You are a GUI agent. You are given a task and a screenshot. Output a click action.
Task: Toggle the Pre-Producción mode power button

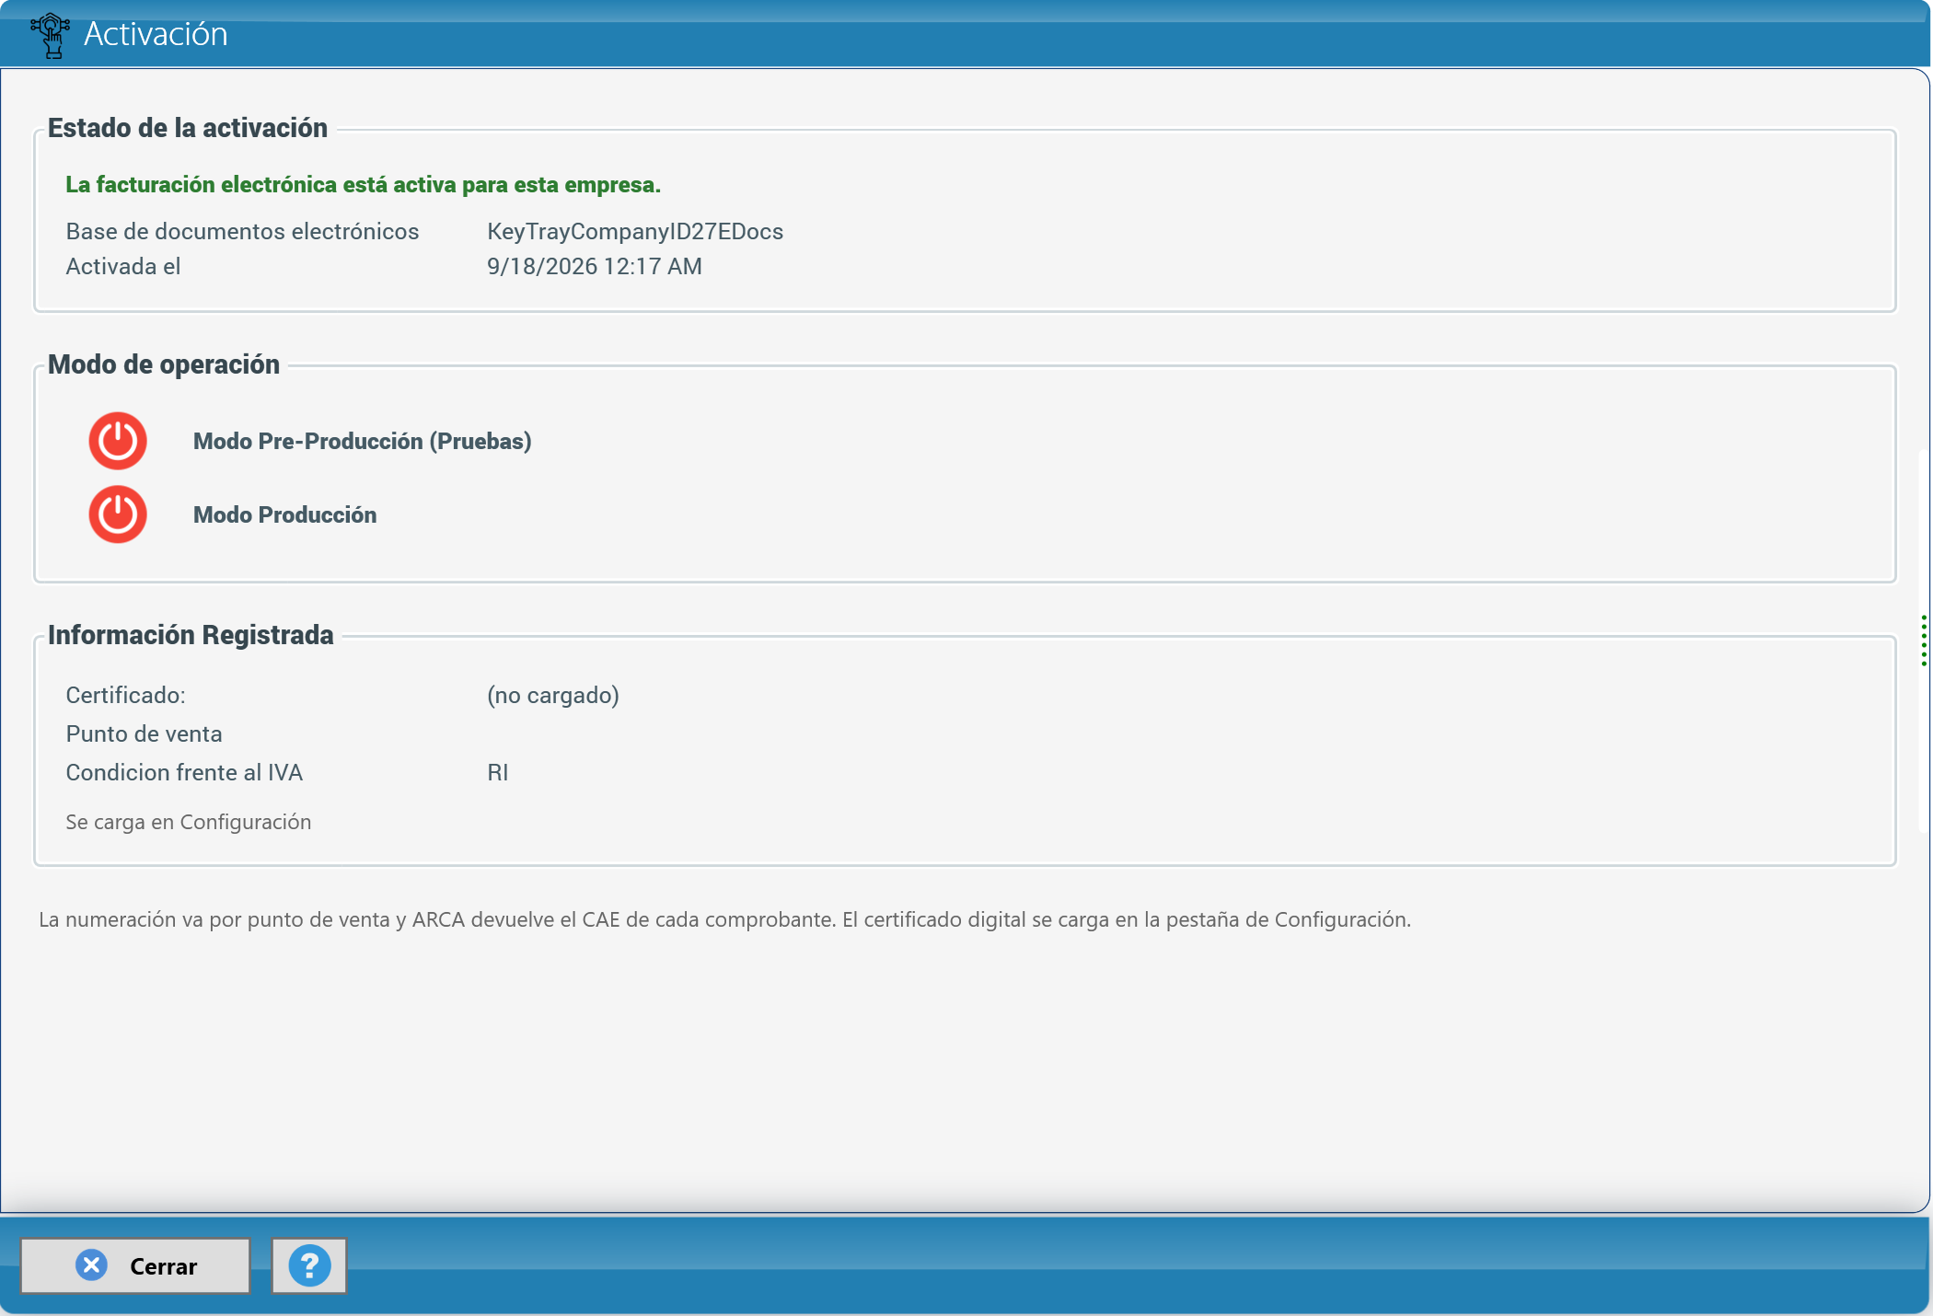click(x=118, y=441)
